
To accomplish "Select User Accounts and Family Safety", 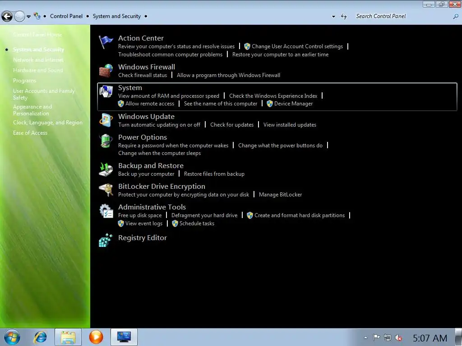I will 44,94.
